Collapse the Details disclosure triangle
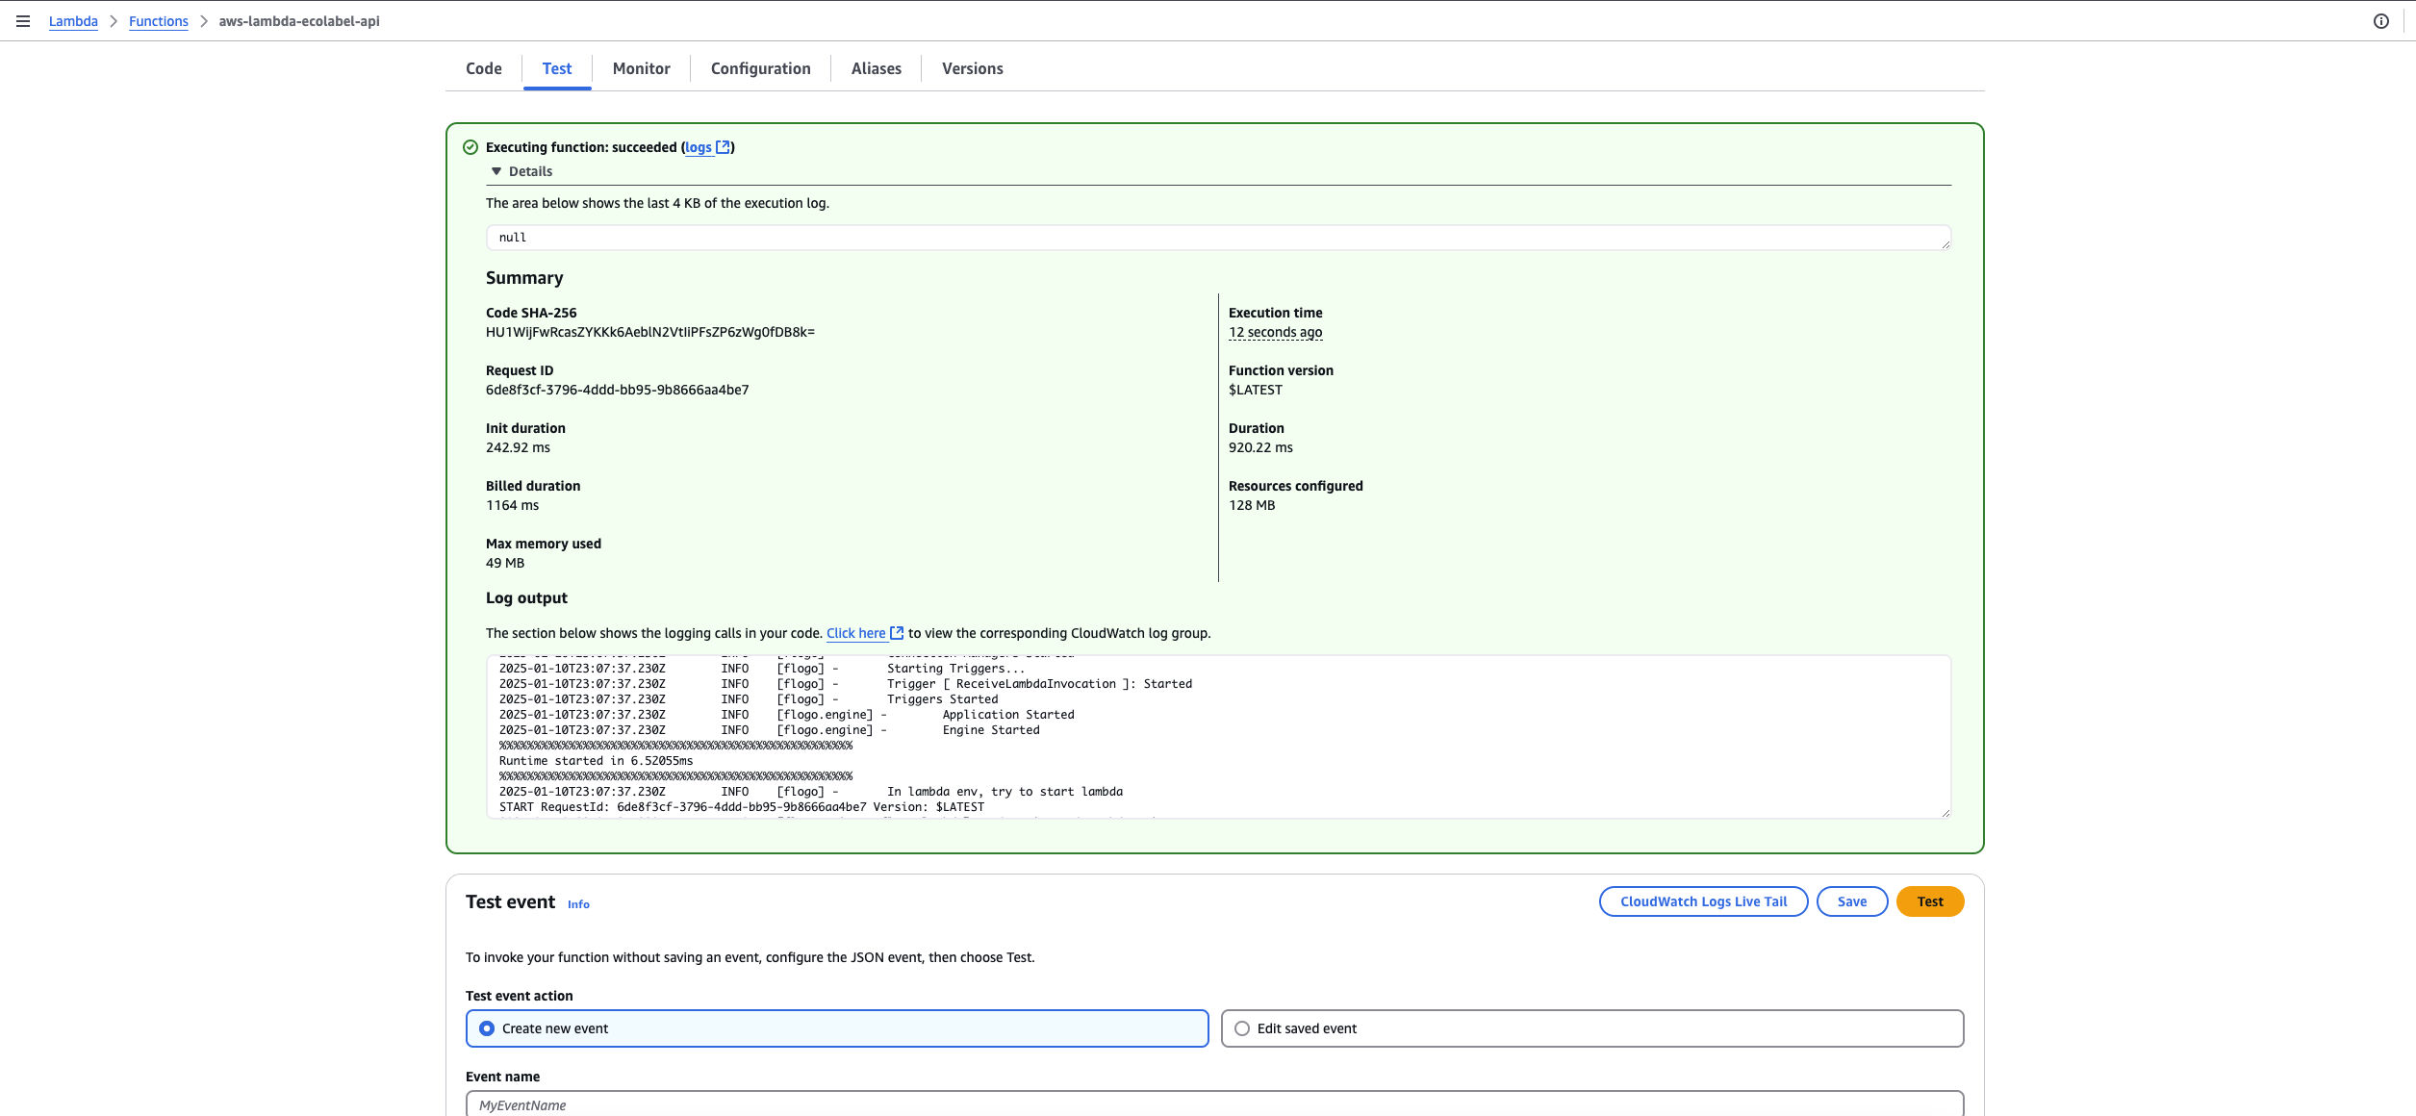The height and width of the screenshot is (1116, 2416). pyautogui.click(x=496, y=171)
